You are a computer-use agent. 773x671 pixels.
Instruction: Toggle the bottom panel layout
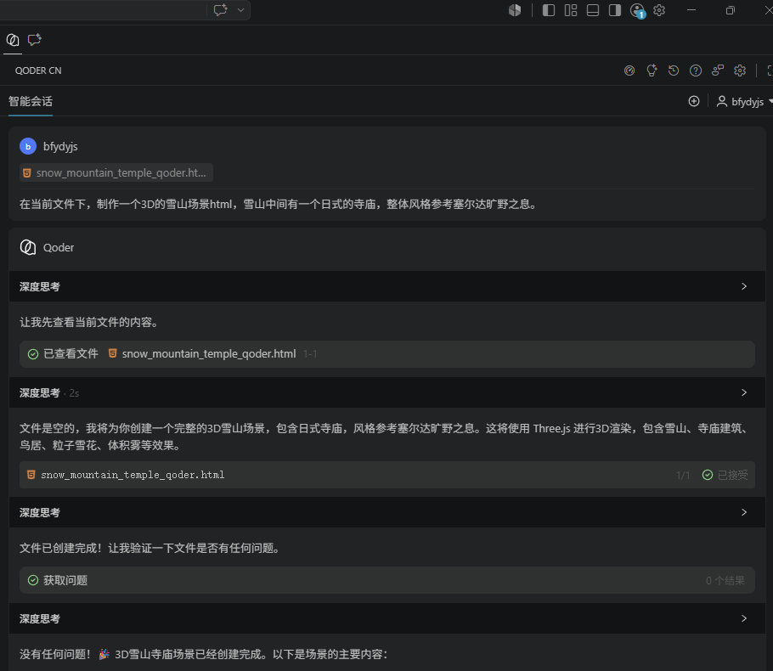593,10
